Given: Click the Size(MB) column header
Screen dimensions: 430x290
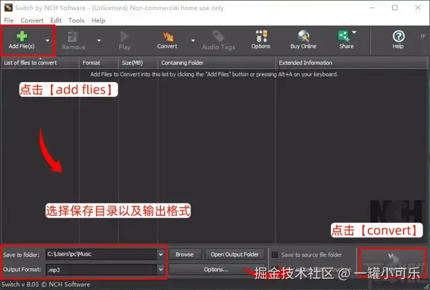Looking at the screenshot, I should pos(138,63).
